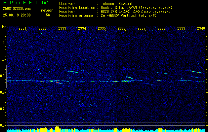Select the location text Ogaki, Gifu, JAPAN
Screen dimensions: 208x132
point(118,8)
